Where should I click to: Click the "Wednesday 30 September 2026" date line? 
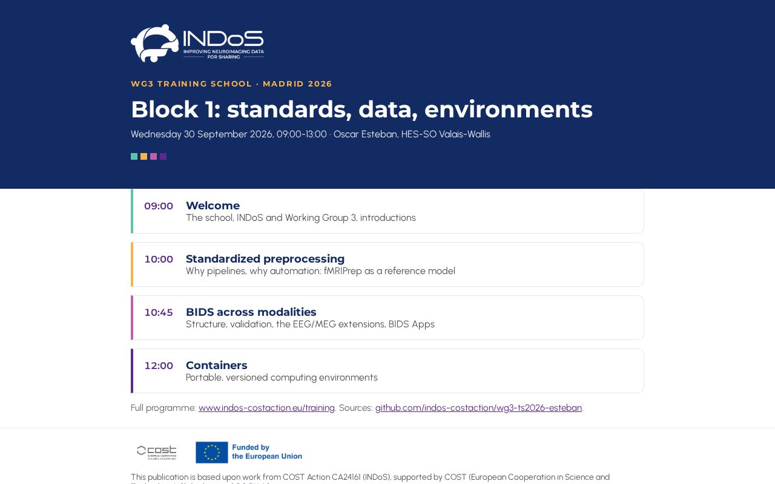click(311, 134)
